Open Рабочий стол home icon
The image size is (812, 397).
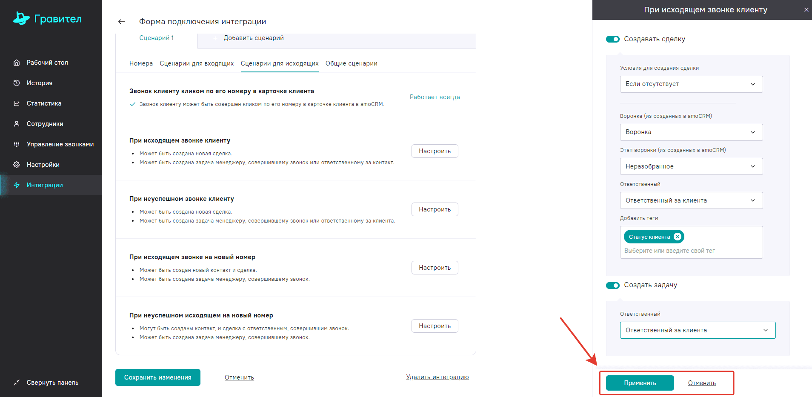pos(17,63)
